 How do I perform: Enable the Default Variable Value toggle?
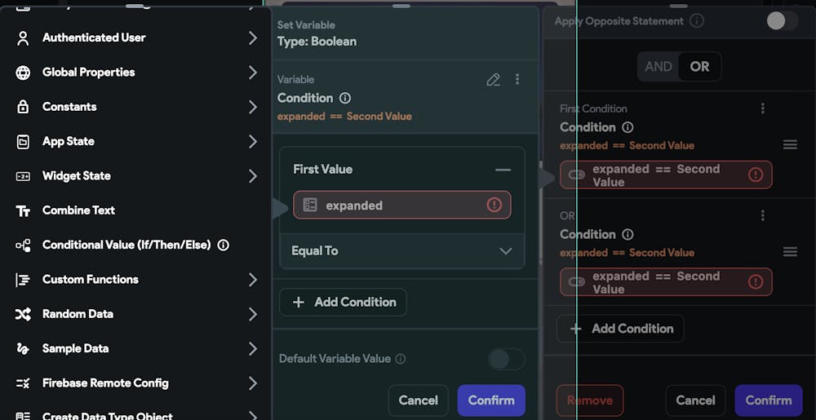(506, 359)
